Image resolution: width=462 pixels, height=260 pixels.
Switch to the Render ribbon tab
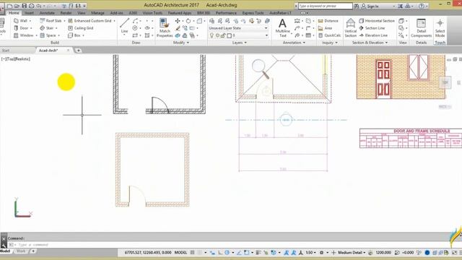click(x=66, y=13)
